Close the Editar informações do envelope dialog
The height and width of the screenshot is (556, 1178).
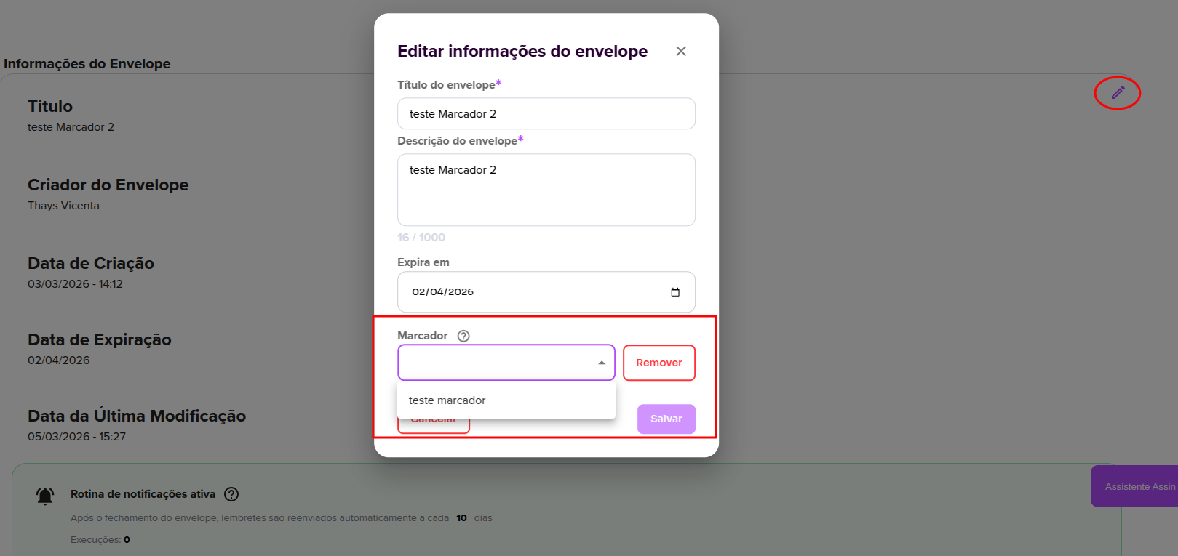coord(680,51)
